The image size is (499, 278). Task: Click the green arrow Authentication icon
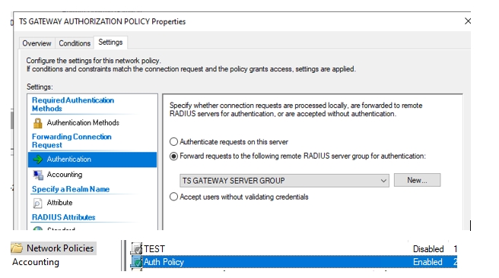click(x=38, y=160)
